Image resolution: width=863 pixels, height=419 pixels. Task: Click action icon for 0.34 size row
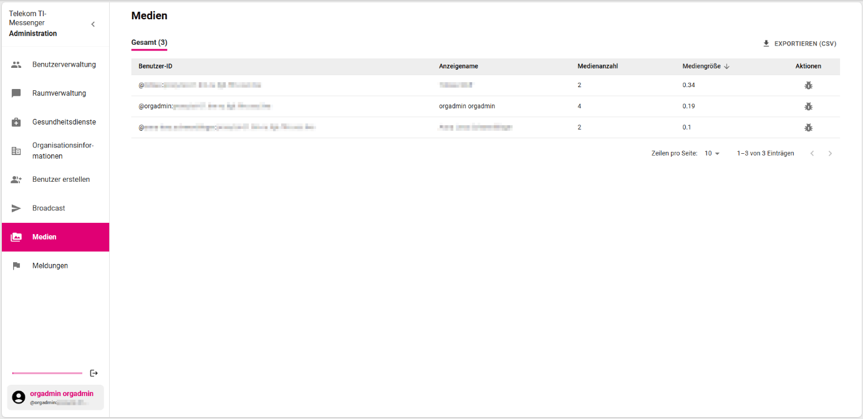[808, 85]
